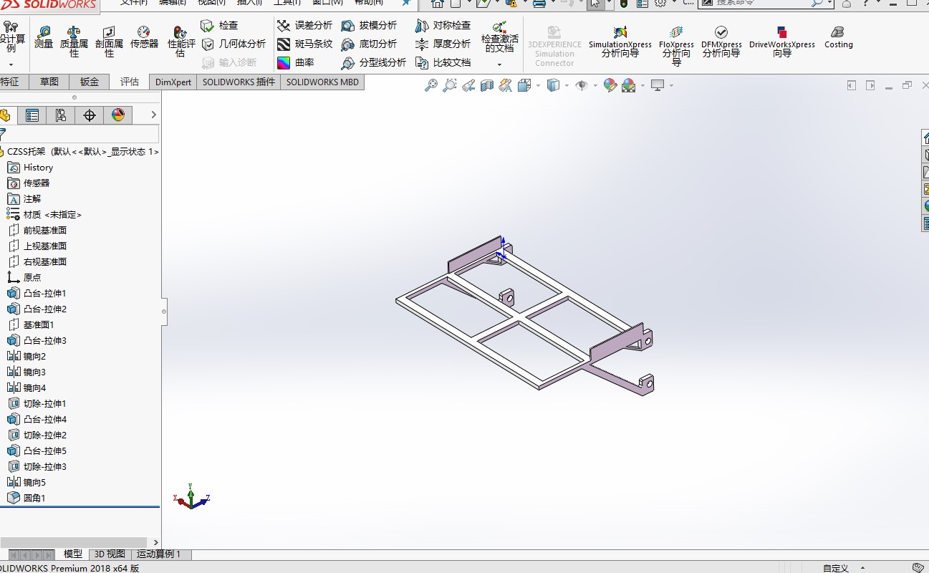Toggle 曲率 curvature display
The width and height of the screenshot is (929, 573).
(295, 63)
